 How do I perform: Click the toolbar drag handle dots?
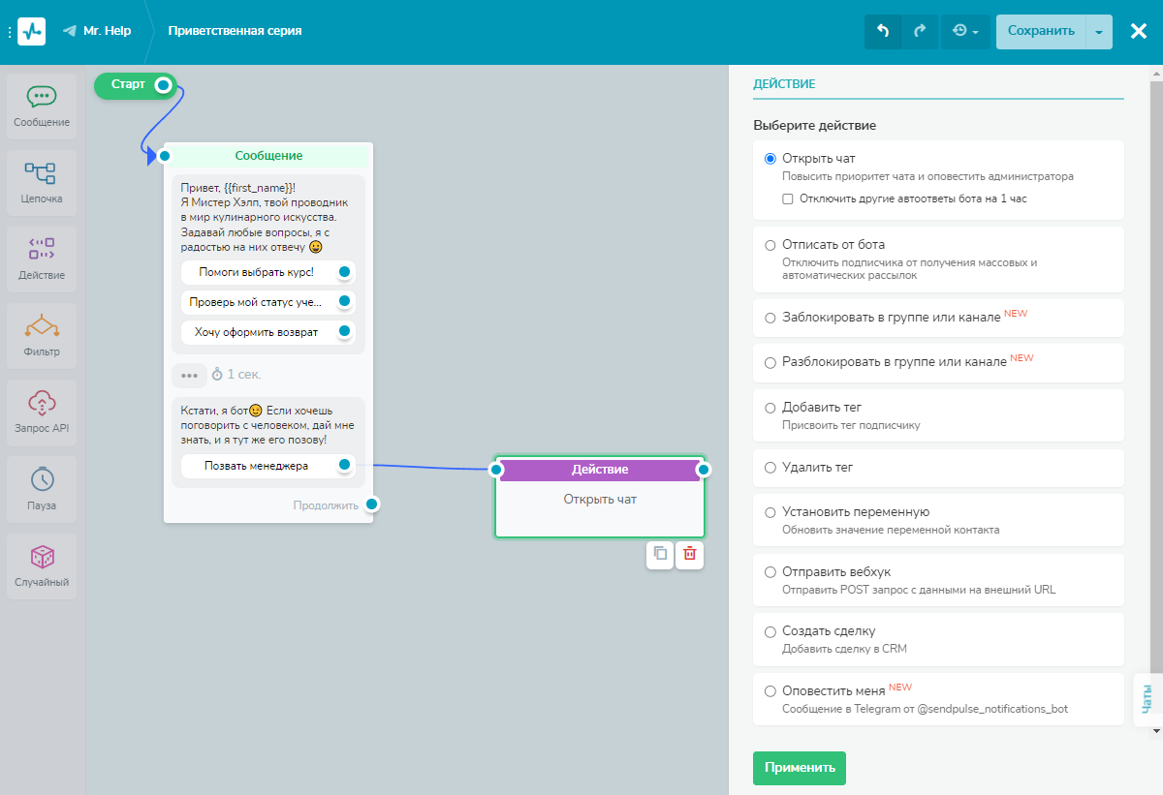tap(9, 32)
